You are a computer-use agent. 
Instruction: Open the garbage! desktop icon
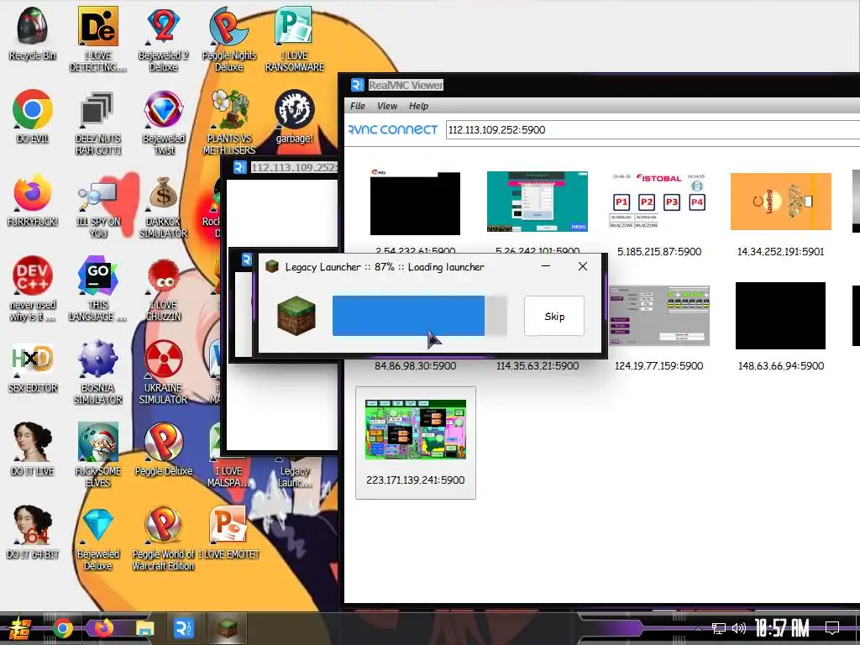coord(295,116)
